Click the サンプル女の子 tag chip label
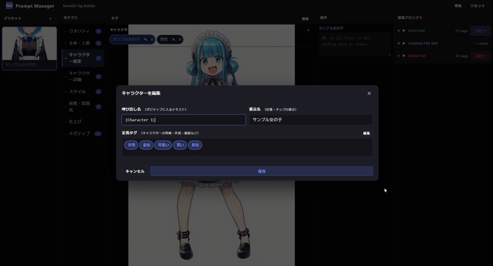 click(x=127, y=39)
